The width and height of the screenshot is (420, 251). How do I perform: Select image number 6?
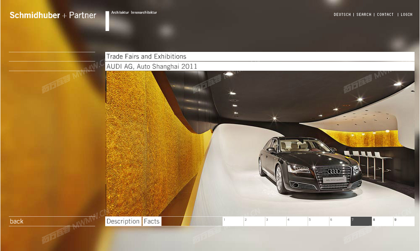click(340, 221)
